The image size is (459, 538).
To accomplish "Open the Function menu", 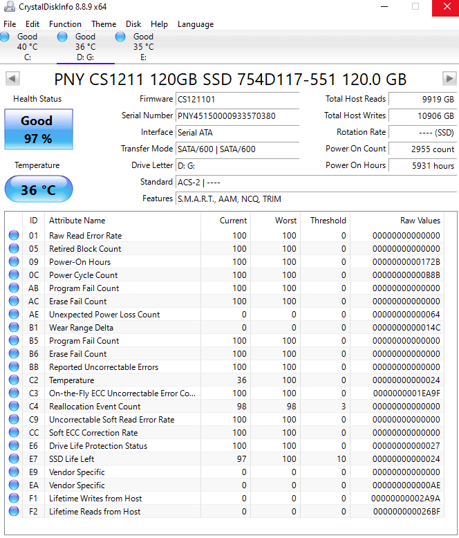I will point(65,24).
